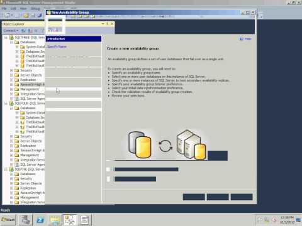Viewport: 302px width, 226px height.
Task: Click the SQL Server Agent icon under SQLFOUR
Action: coord(17,164)
